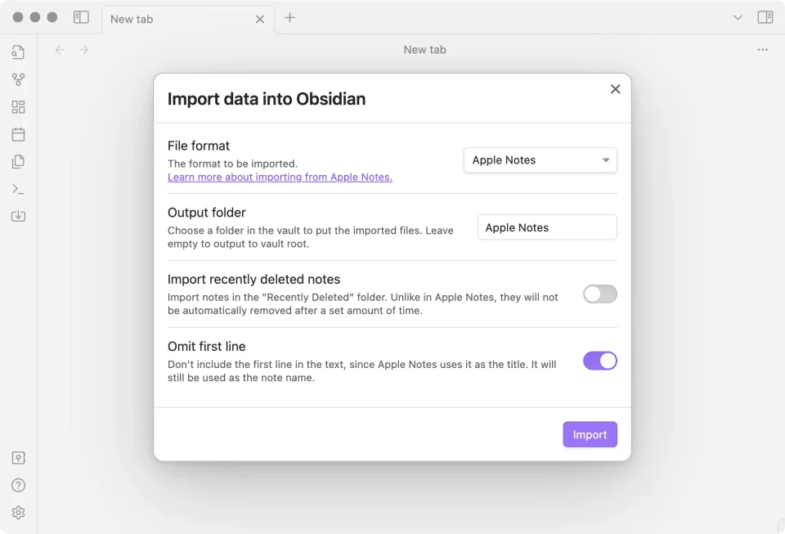Toggle the left sidebar panel icon
This screenshot has width=785, height=534.
[81, 17]
